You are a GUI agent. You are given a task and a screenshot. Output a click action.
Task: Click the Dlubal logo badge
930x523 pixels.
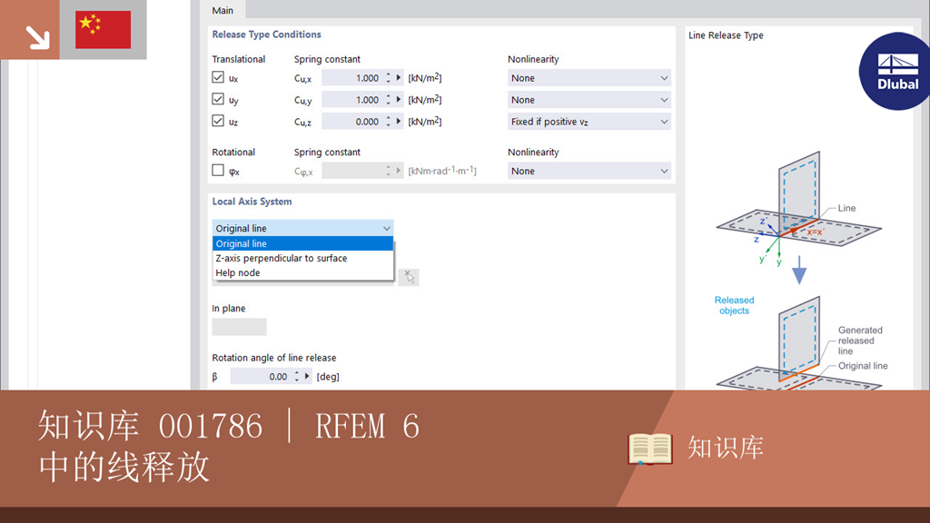[895, 71]
